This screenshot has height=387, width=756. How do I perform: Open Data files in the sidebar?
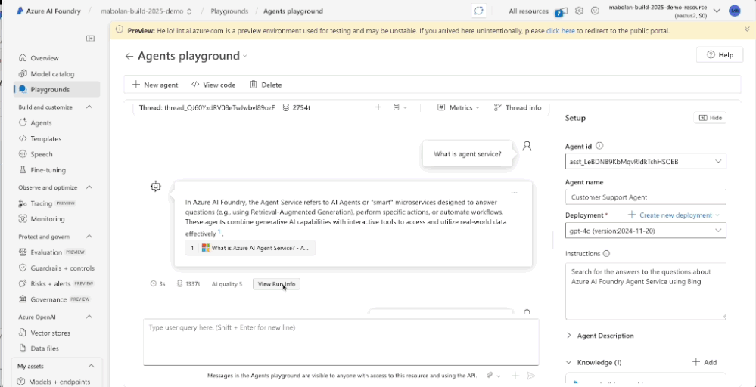coord(45,348)
